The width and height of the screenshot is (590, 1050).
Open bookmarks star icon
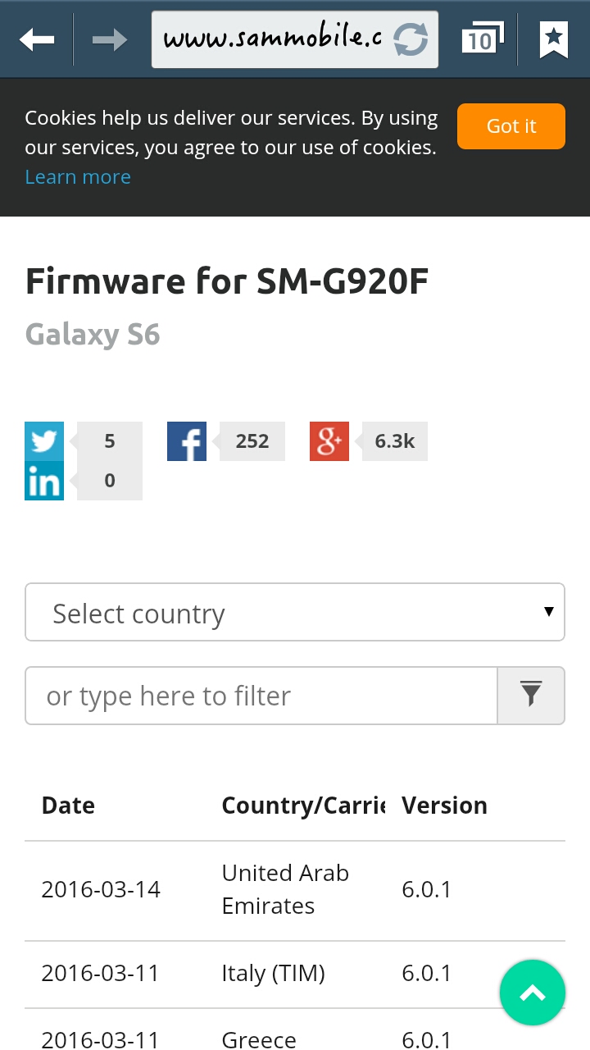pyautogui.click(x=554, y=39)
